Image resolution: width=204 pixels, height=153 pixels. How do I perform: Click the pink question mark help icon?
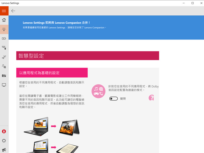point(151,98)
